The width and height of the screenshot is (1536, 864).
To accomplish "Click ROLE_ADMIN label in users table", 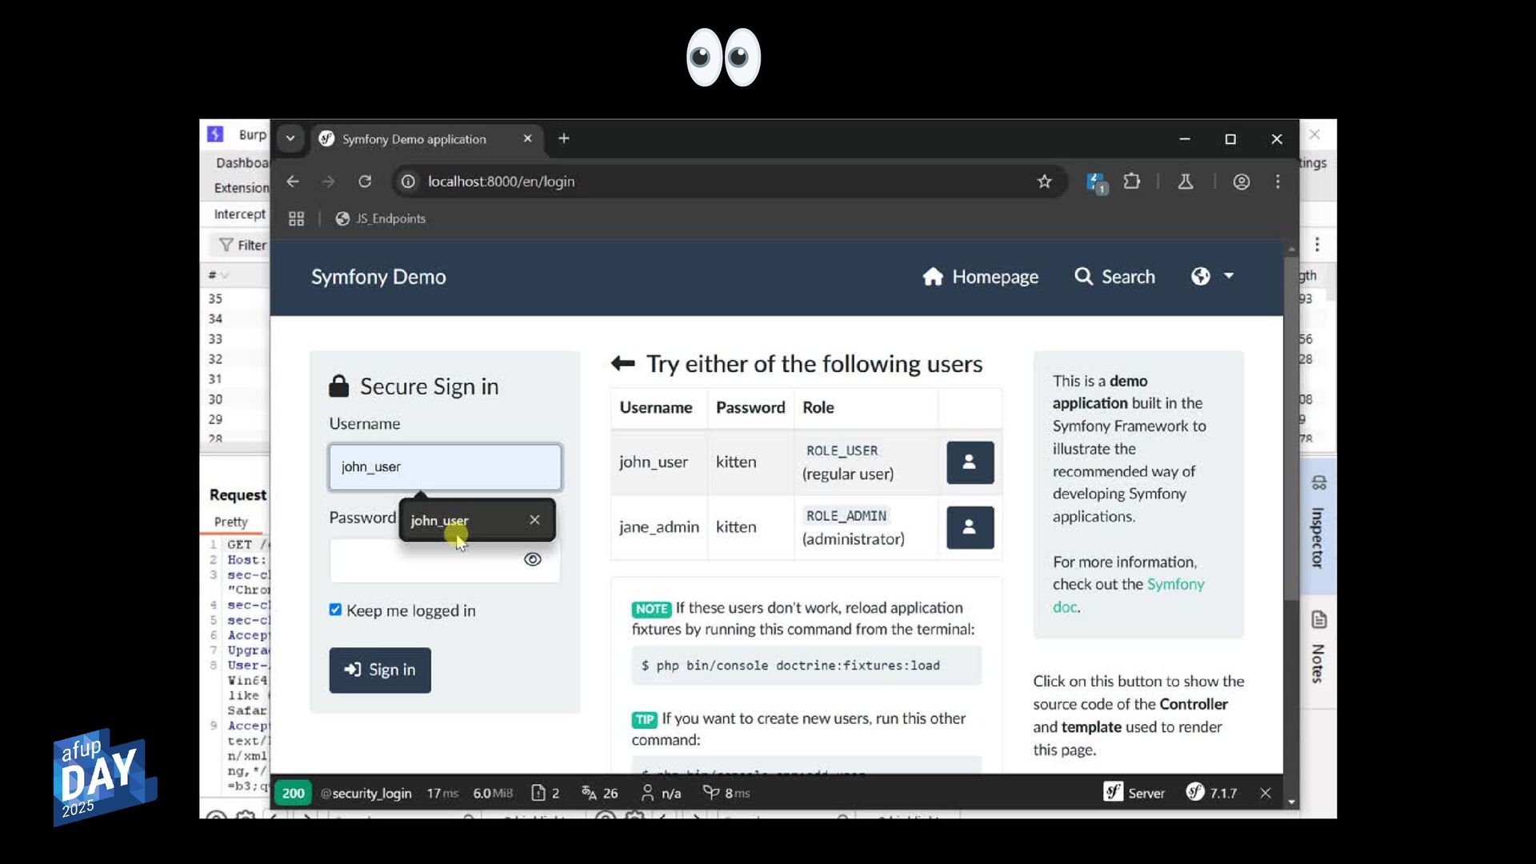I will tap(846, 516).
